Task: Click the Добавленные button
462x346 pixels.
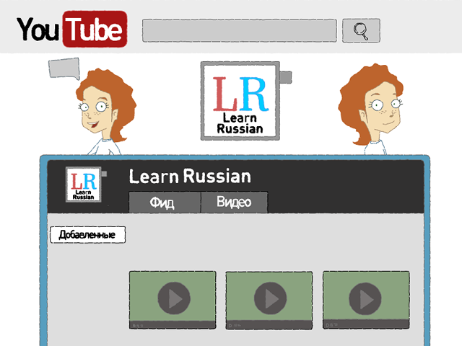Action: [x=87, y=235]
